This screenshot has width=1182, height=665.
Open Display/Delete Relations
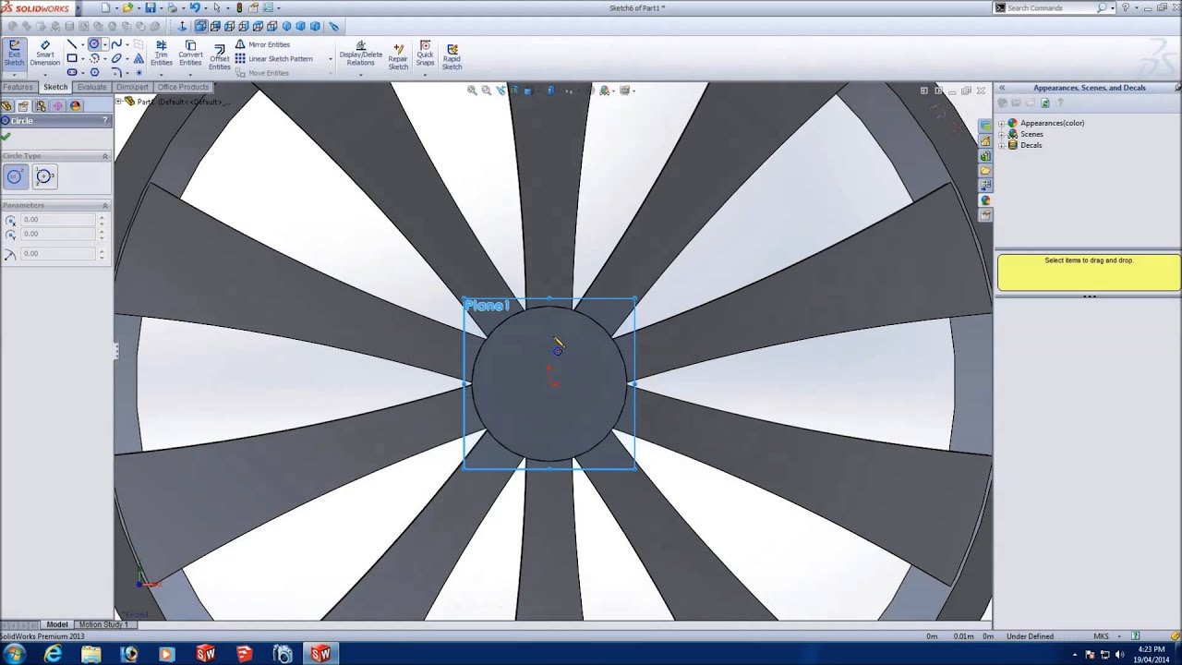click(361, 54)
